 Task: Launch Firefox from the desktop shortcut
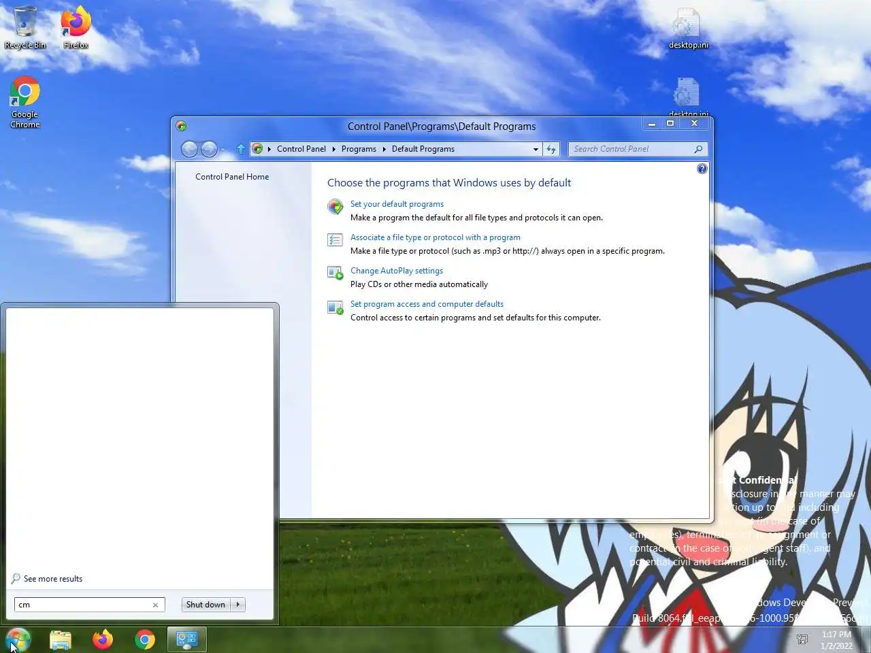[x=76, y=27]
